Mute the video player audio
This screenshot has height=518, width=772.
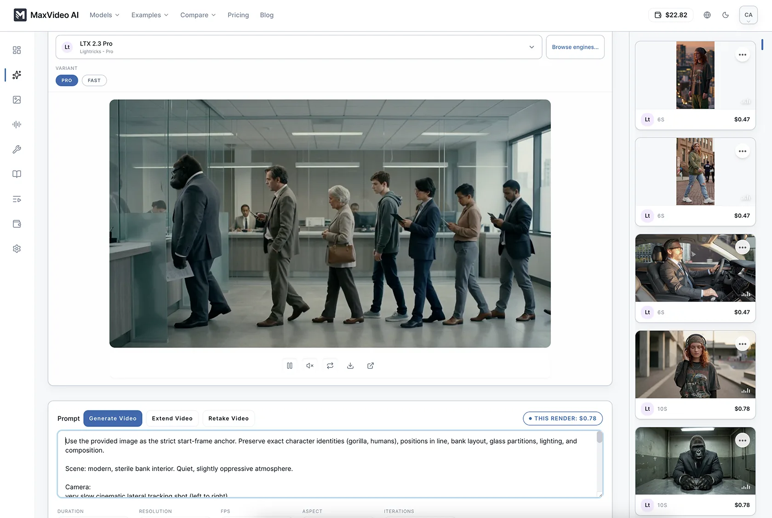coord(309,365)
